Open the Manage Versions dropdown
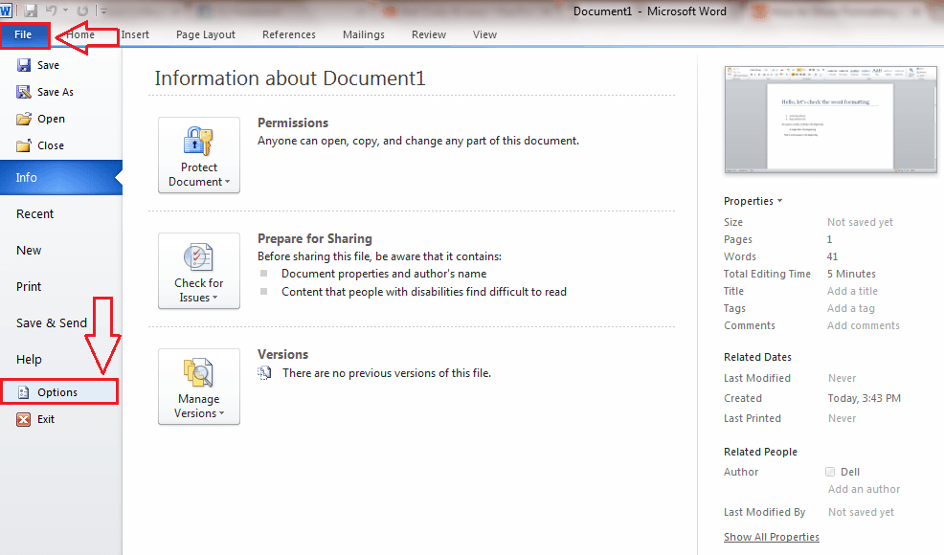This screenshot has width=944, height=555. [199, 387]
